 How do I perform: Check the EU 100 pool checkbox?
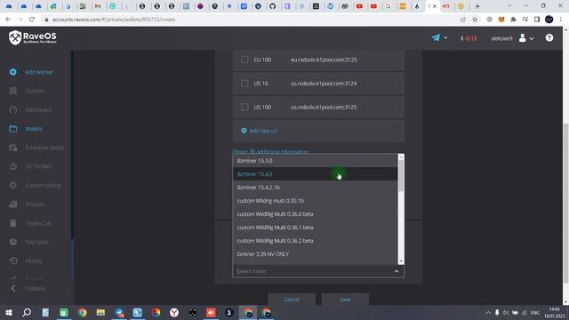pyautogui.click(x=244, y=60)
